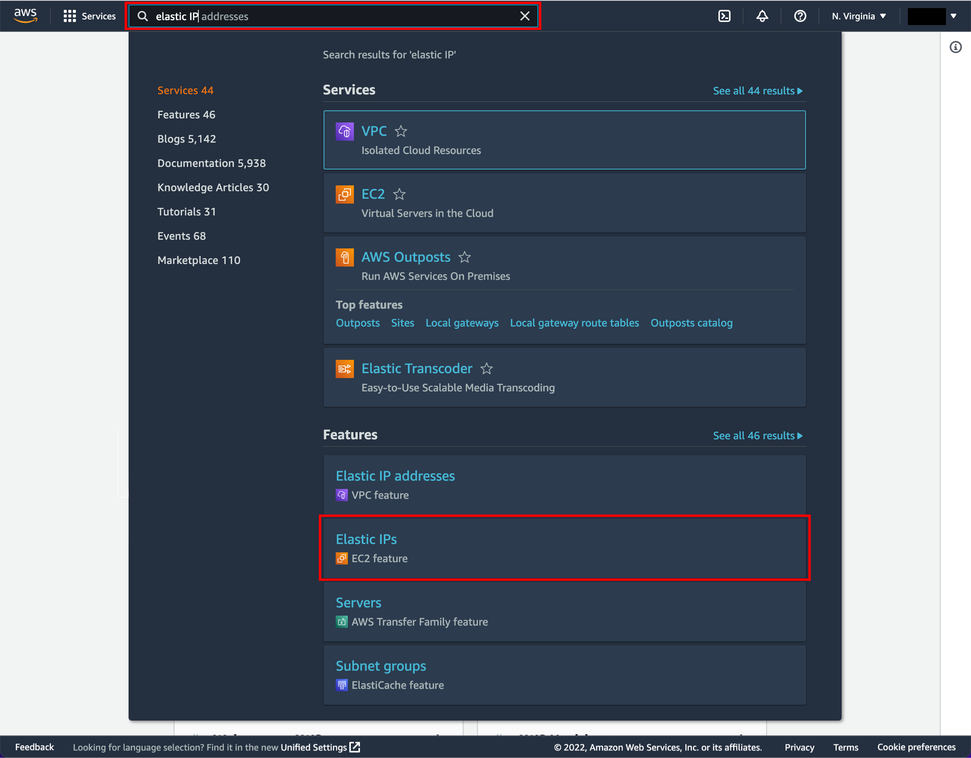Open the EC2 service link
971x758 pixels.
(373, 194)
